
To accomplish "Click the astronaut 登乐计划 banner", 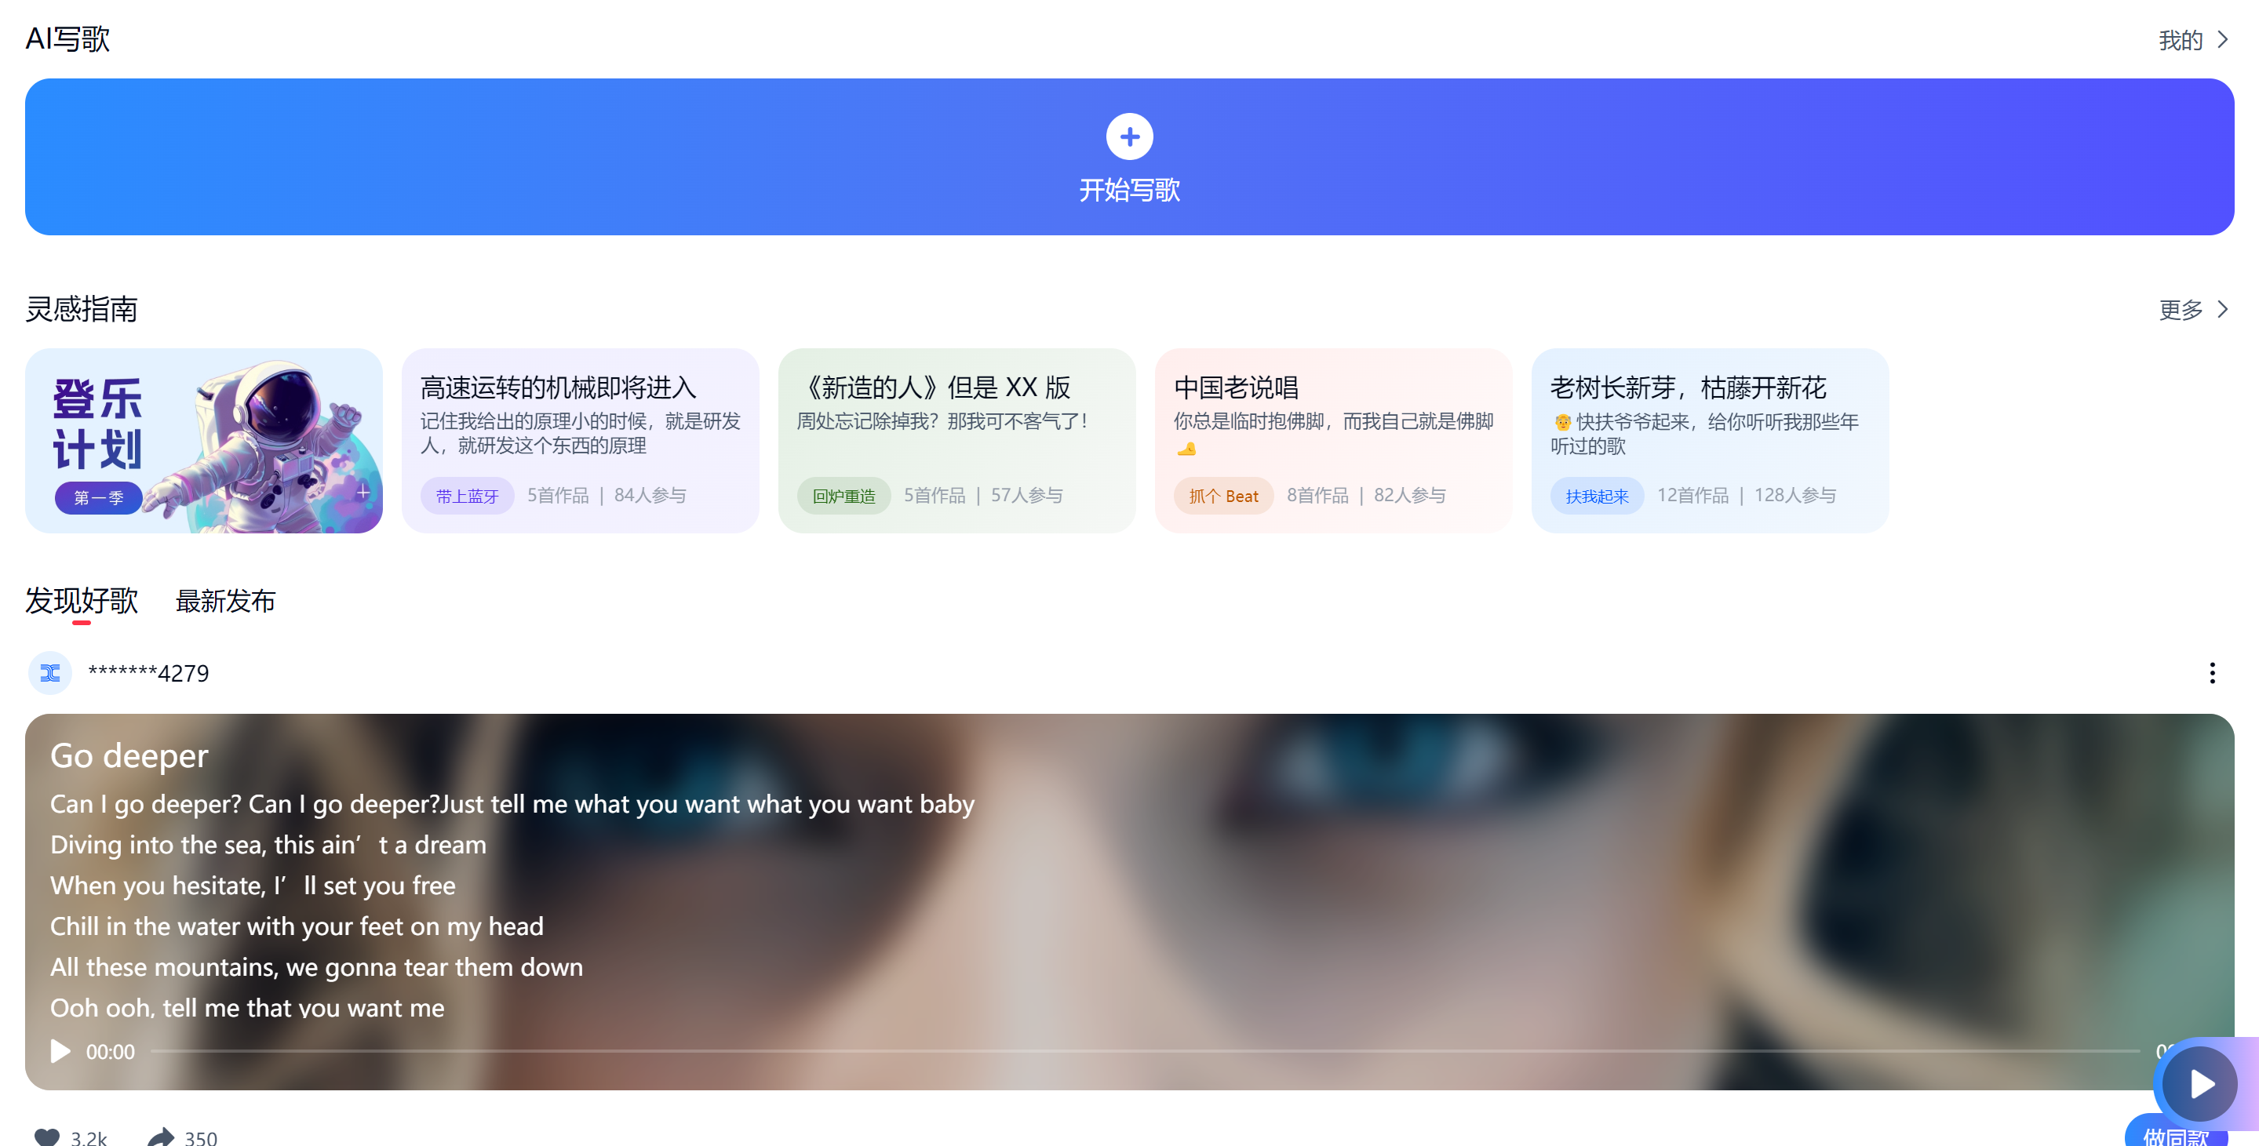I will coord(203,440).
